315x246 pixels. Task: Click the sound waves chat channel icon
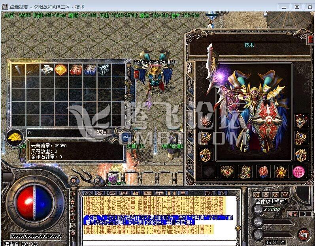click(73, 194)
